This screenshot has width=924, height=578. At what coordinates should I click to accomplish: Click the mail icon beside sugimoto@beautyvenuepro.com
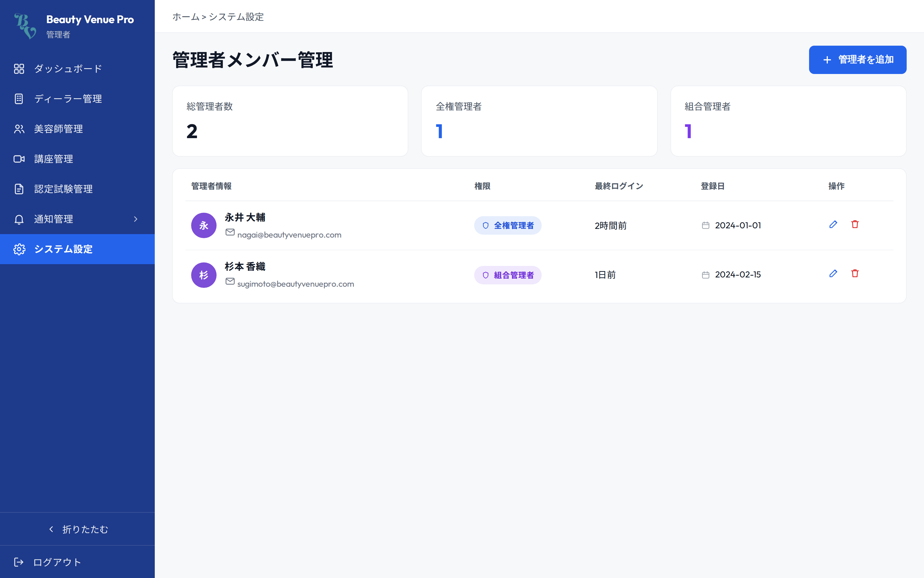pyautogui.click(x=230, y=281)
